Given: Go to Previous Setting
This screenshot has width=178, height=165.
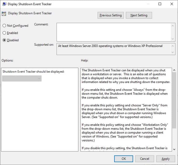Looking at the screenshot, I should pyautogui.click(x=111, y=15).
